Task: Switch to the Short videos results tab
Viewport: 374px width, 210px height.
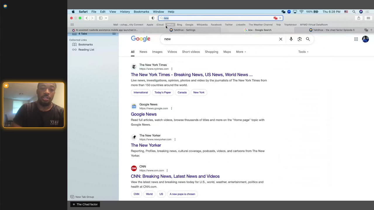Action: (x=191, y=52)
